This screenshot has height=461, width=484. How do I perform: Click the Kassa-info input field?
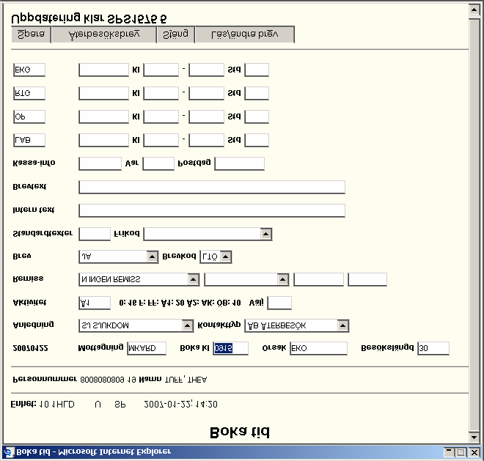tap(100, 163)
